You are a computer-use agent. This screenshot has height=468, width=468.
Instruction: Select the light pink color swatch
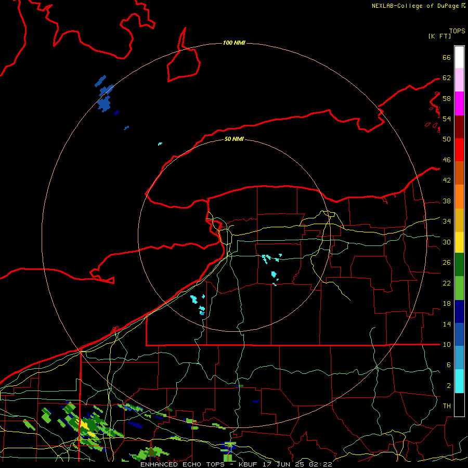point(459,80)
